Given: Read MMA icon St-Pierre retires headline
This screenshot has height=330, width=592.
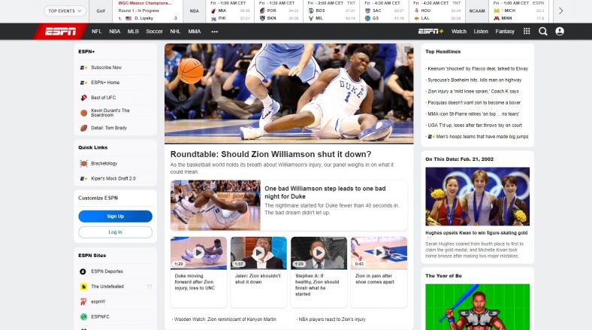Looking at the screenshot, I should pos(473,114).
